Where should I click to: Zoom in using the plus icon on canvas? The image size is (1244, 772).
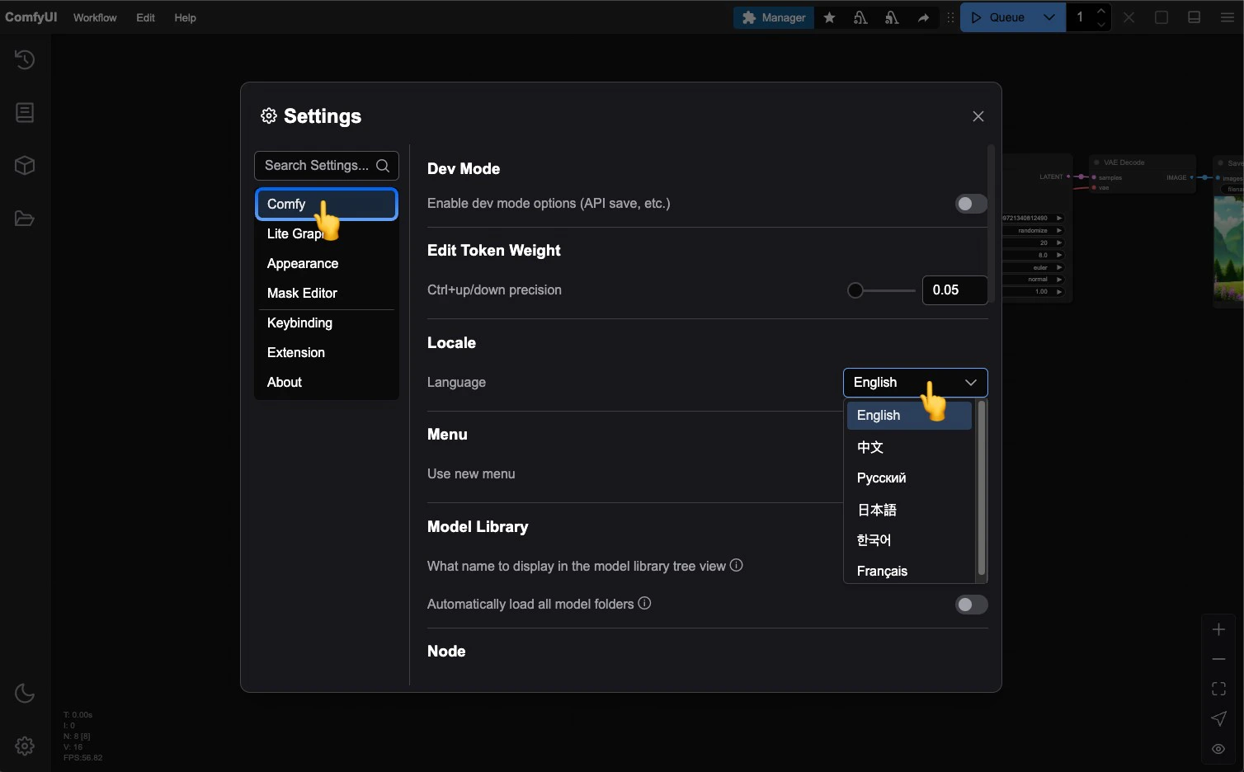tap(1218, 629)
